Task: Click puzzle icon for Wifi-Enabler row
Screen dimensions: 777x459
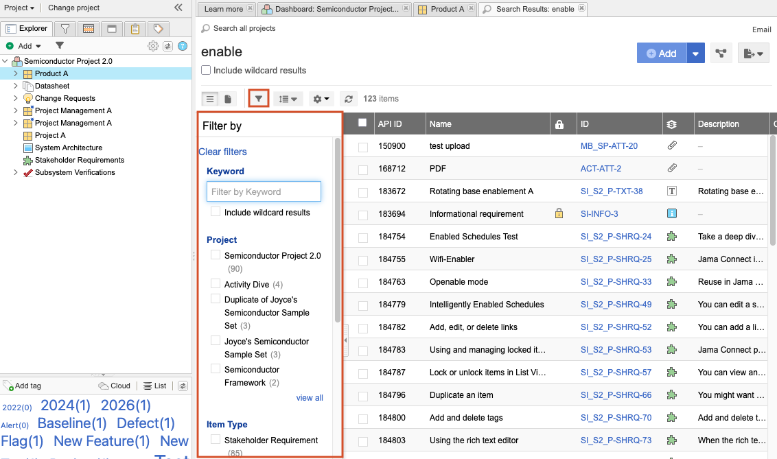Action: click(x=672, y=259)
